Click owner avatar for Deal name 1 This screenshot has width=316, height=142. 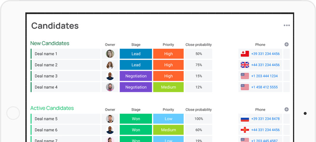click(x=110, y=54)
